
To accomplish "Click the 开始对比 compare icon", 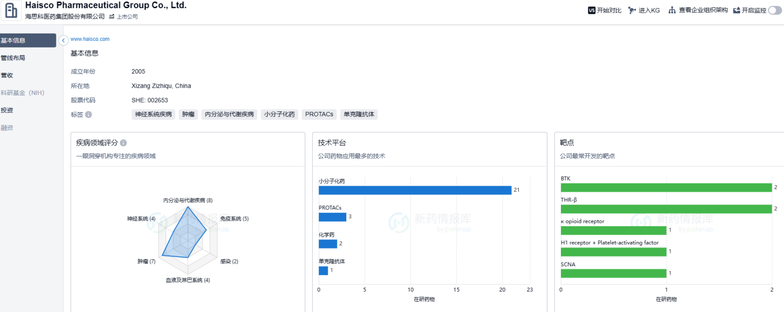I will coord(592,10).
